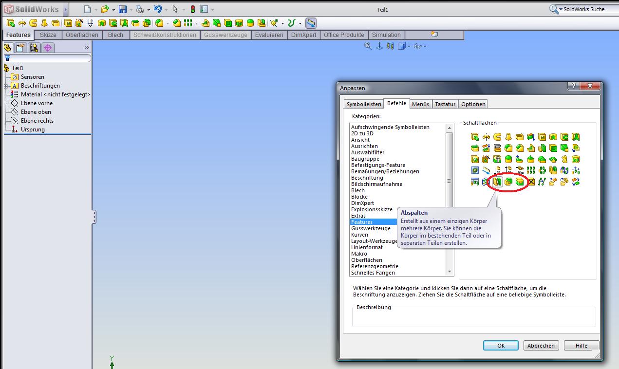Viewport: 619px width, 369px height.
Task: Click the Print icon
Action: [140, 9]
